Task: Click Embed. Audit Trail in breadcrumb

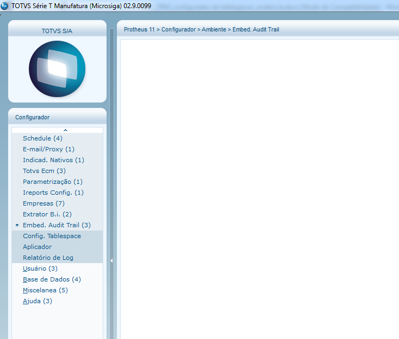Action: [x=255, y=29]
